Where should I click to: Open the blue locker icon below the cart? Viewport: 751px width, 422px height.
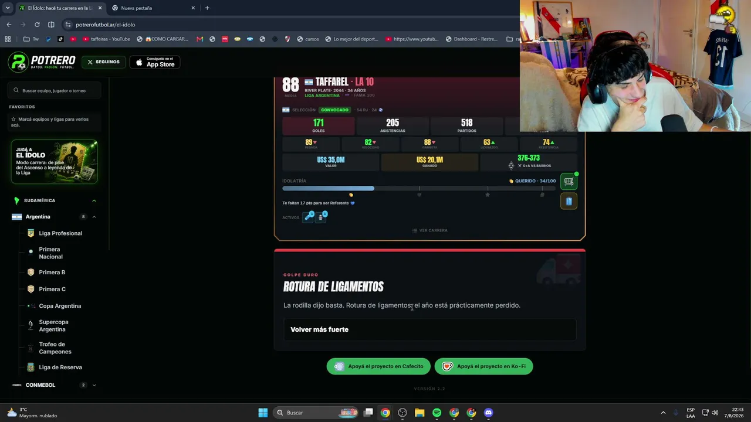[x=569, y=202]
